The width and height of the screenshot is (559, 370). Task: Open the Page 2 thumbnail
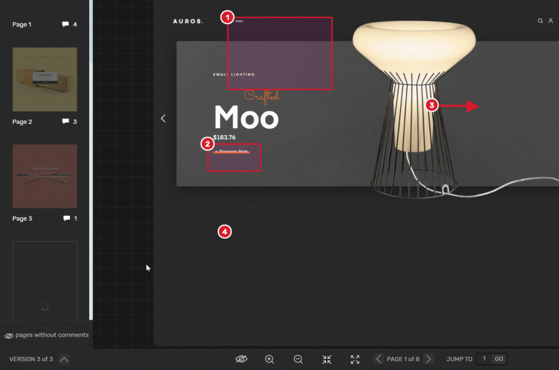coord(45,79)
